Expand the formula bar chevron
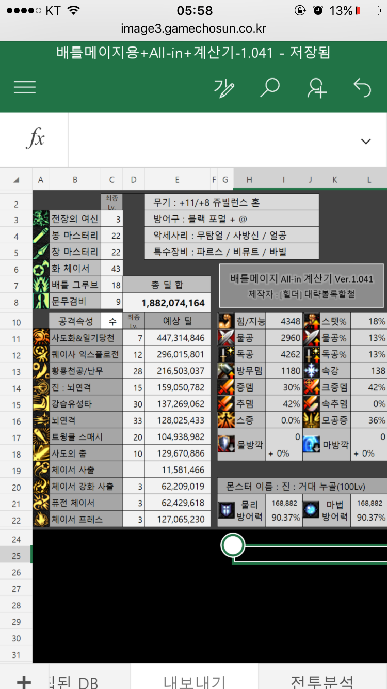 point(366,141)
